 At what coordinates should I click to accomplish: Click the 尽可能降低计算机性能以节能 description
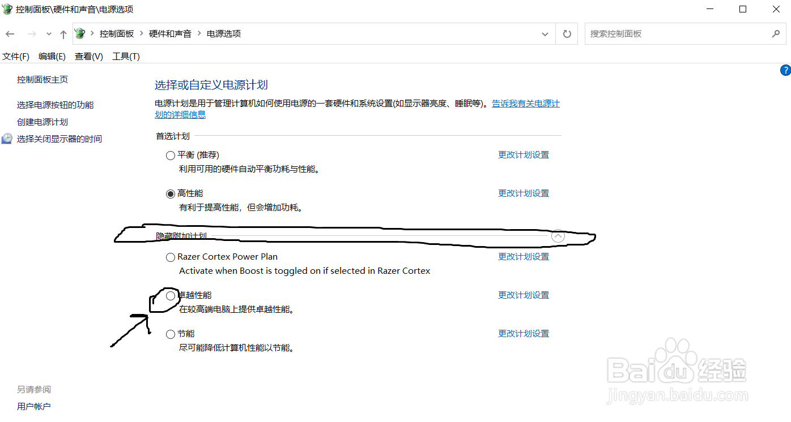[237, 348]
